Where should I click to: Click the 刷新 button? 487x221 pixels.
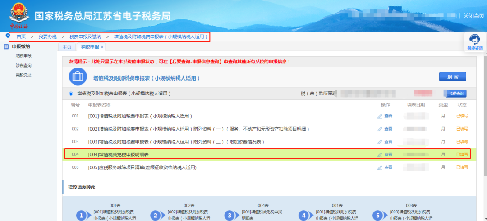[x=453, y=77]
